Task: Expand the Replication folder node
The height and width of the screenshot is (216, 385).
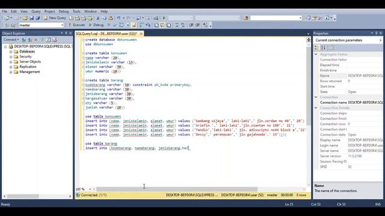Action: tap(11, 67)
